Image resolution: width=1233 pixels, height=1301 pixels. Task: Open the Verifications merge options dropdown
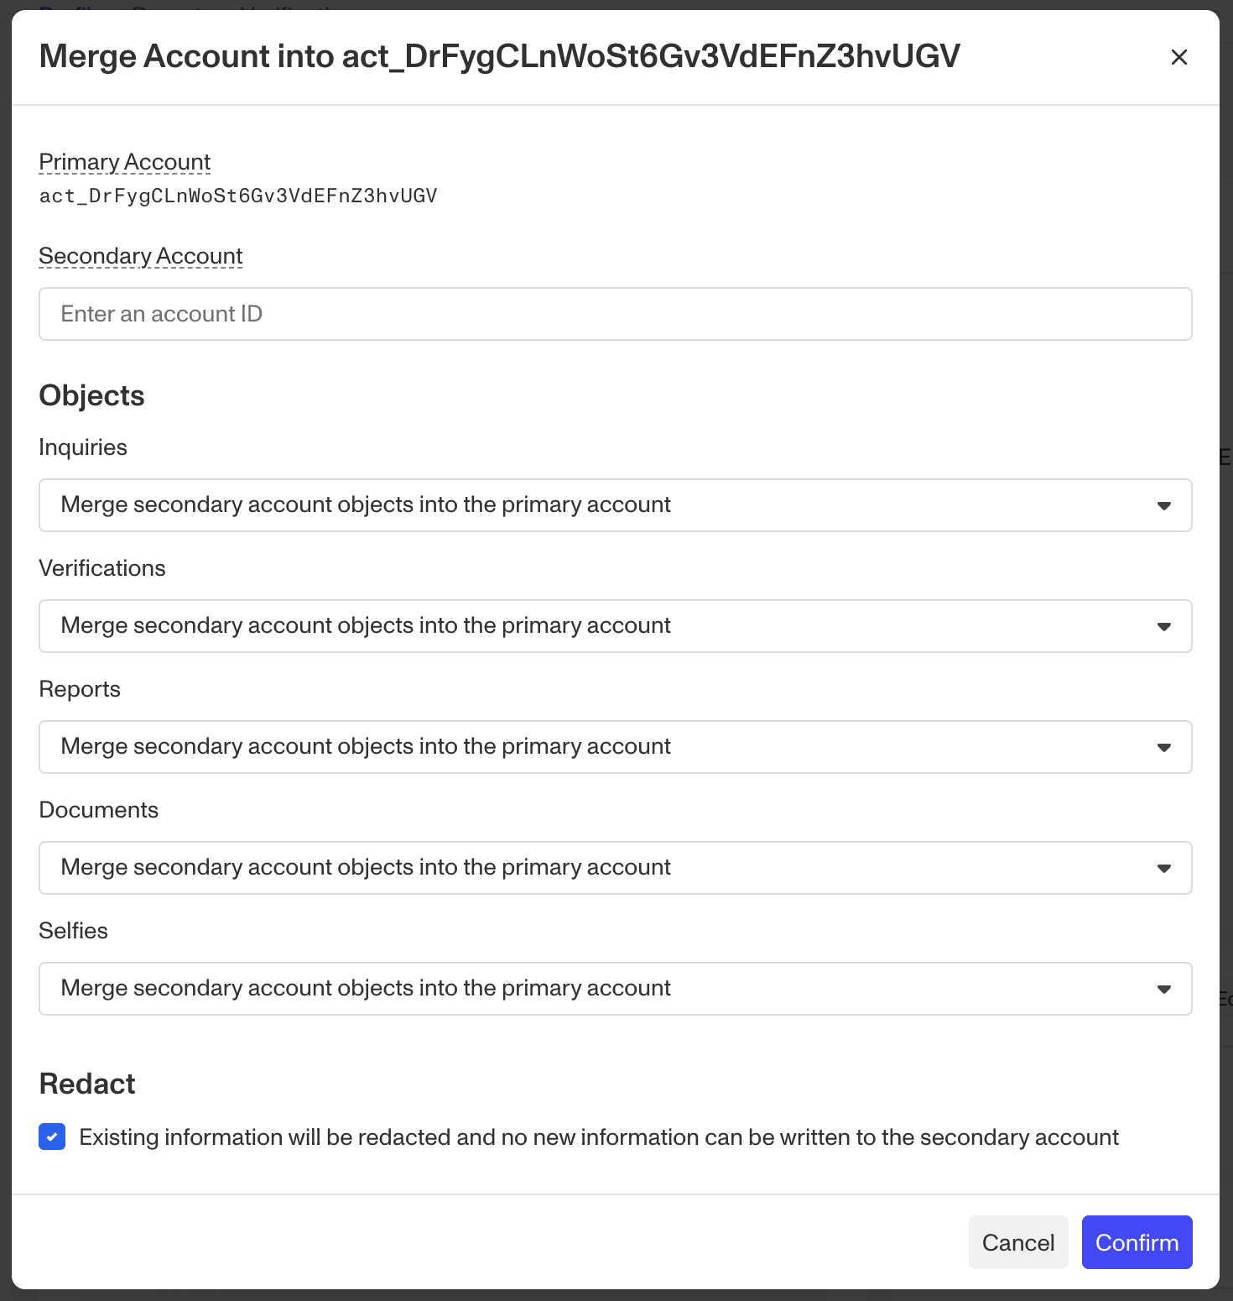click(615, 626)
